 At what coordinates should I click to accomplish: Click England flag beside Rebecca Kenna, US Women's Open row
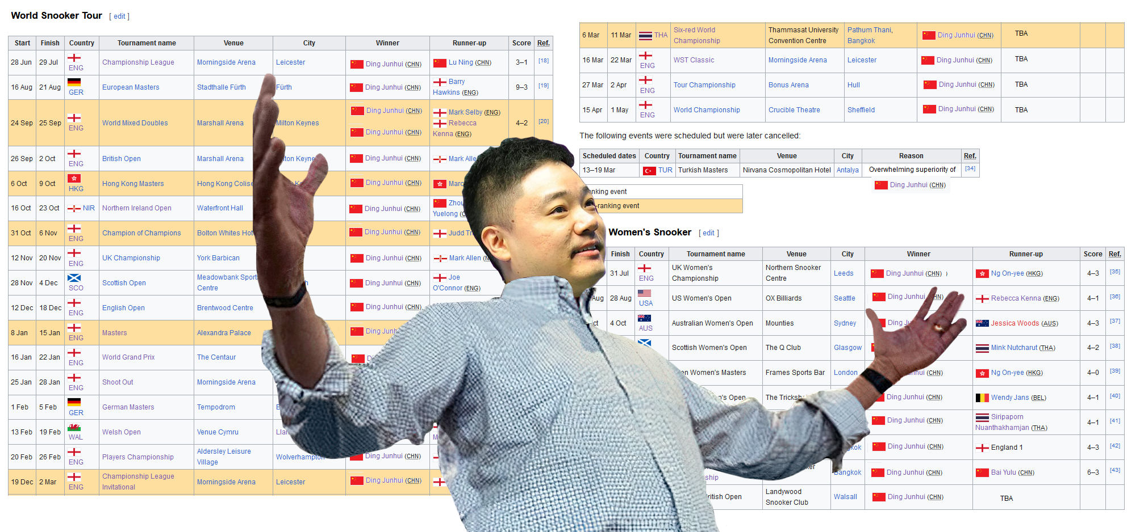click(982, 299)
